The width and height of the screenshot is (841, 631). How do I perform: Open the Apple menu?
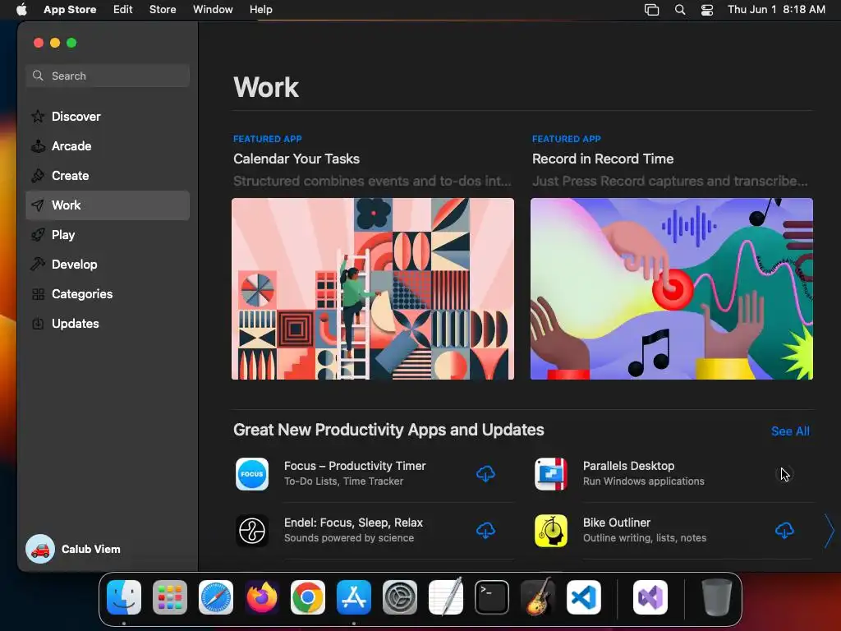click(x=21, y=10)
